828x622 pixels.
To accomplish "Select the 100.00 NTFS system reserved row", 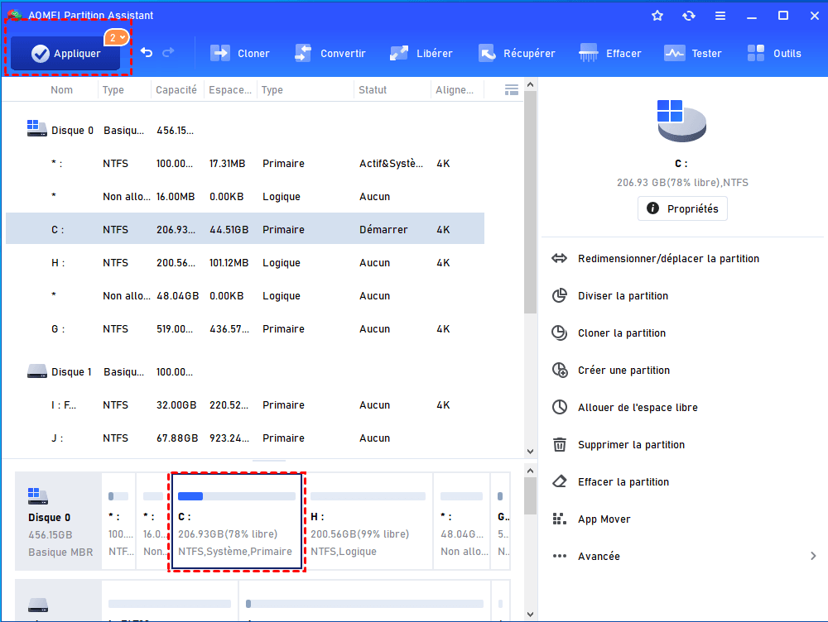I will pyautogui.click(x=245, y=164).
